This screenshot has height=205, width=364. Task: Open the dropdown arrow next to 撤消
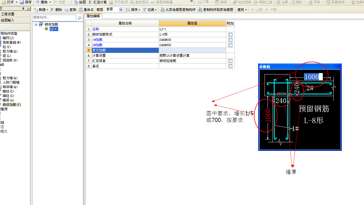tap(50, 2)
